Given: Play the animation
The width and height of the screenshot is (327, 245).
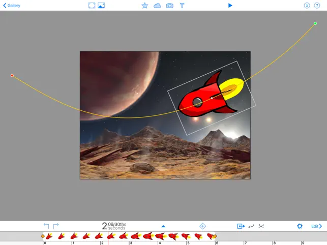Looking at the screenshot, I should point(230,6).
